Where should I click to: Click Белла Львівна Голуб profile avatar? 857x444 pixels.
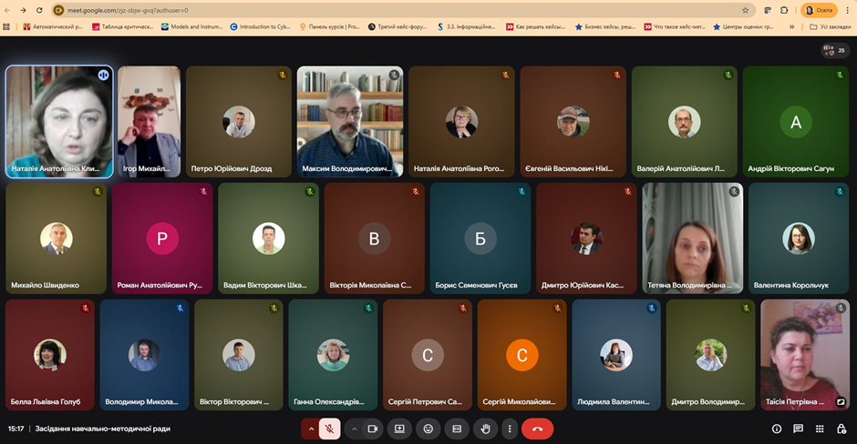[50, 355]
